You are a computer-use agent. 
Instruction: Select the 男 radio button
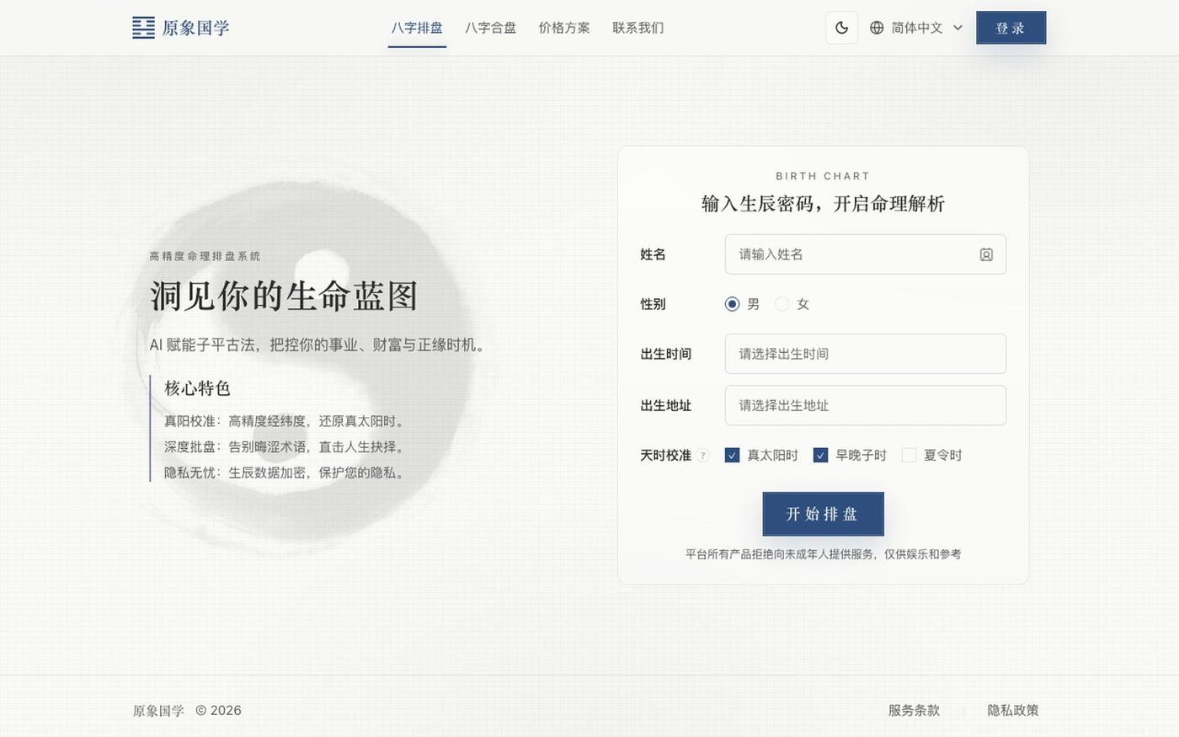[732, 304]
